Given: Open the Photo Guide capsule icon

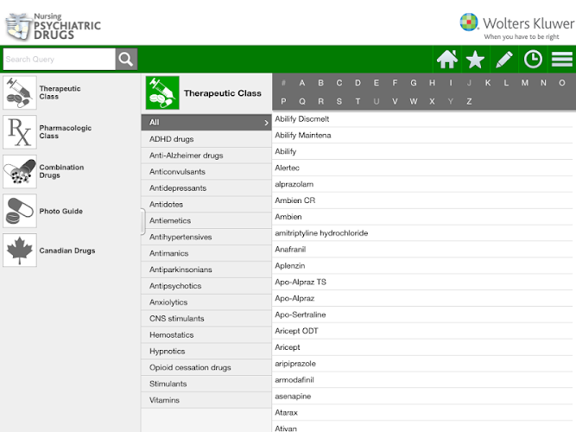Looking at the screenshot, I should click(20, 211).
